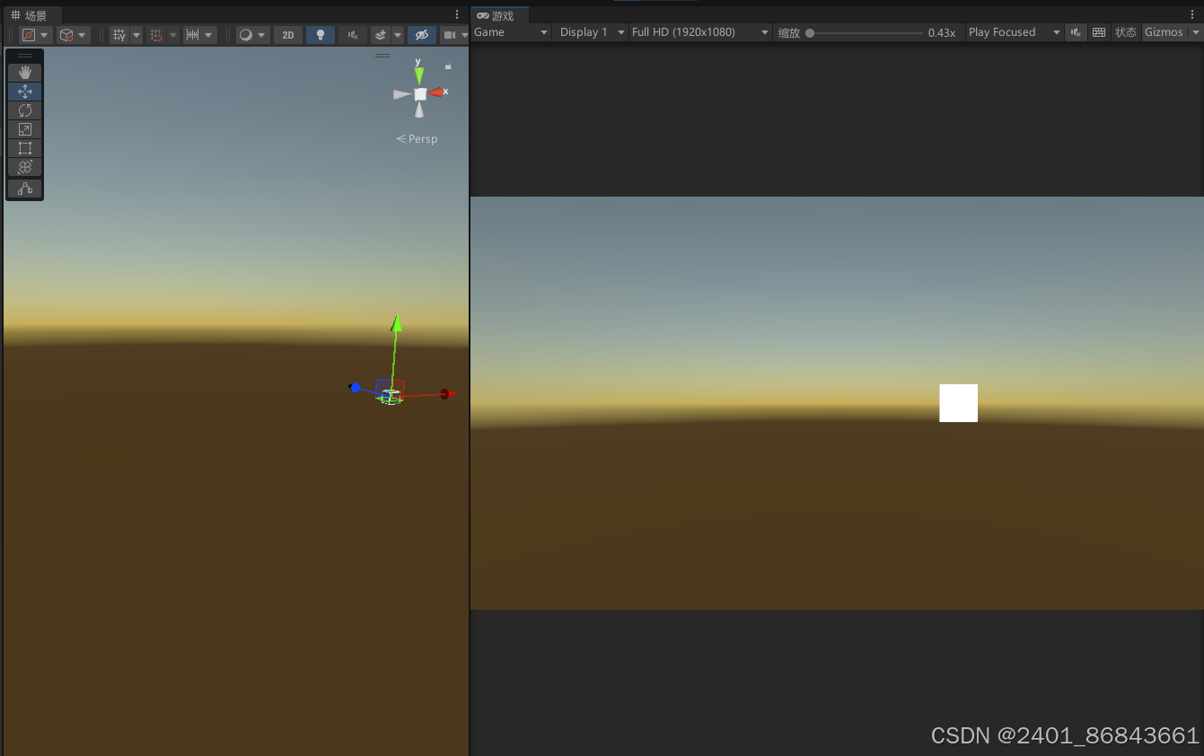The height and width of the screenshot is (756, 1204).
Task: Activate the Rotate tool
Action: tap(24, 110)
